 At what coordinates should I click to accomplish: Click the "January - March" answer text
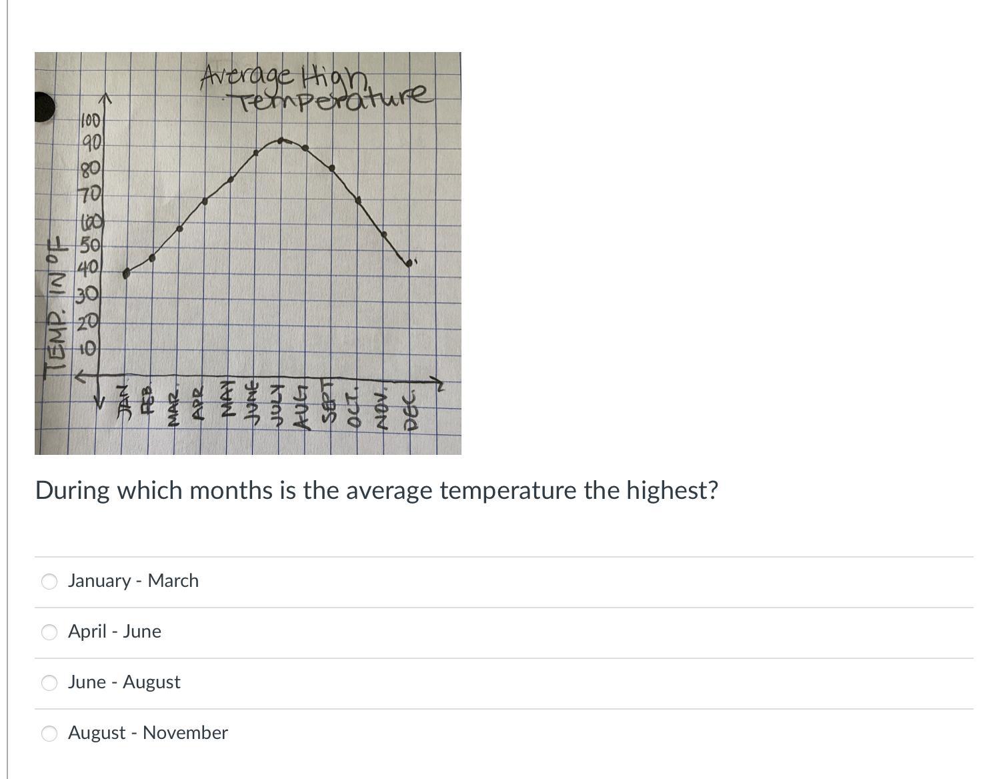tap(133, 581)
